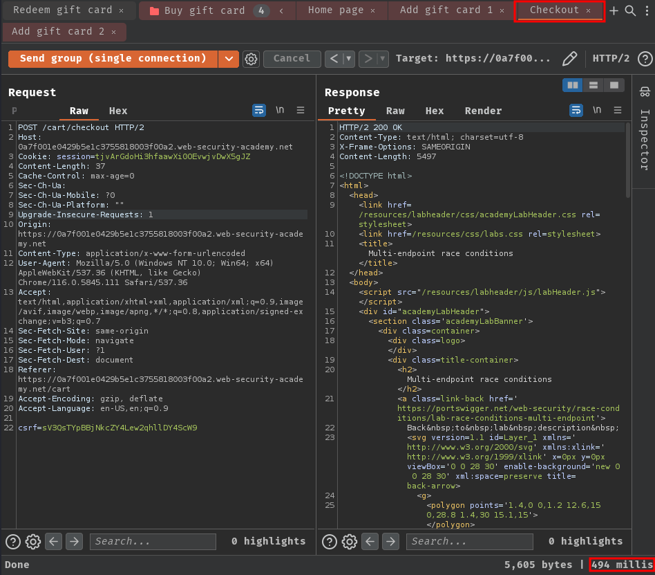Screen dimensions: 655x575
Task: Switch to combined tabbed layout view
Action: click(614, 85)
